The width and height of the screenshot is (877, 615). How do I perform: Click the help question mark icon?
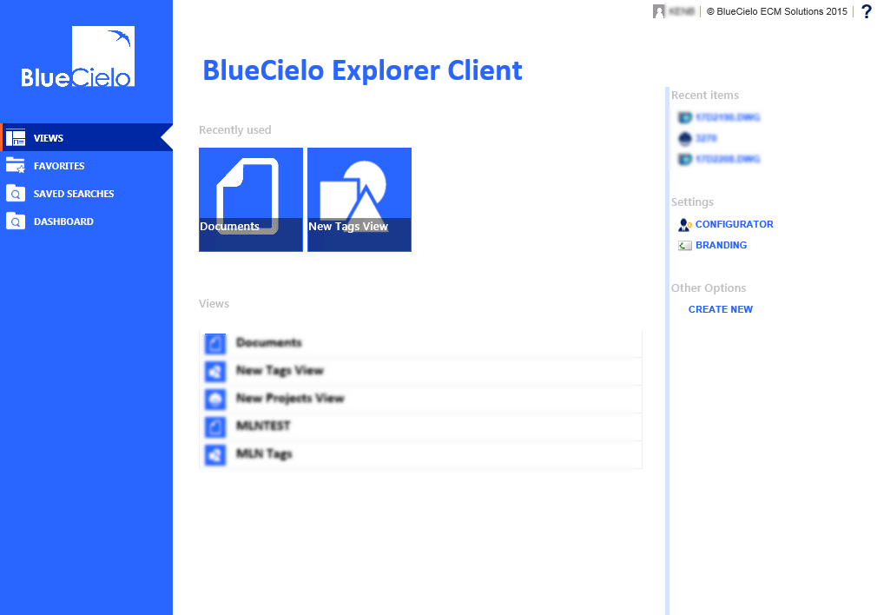pos(866,11)
